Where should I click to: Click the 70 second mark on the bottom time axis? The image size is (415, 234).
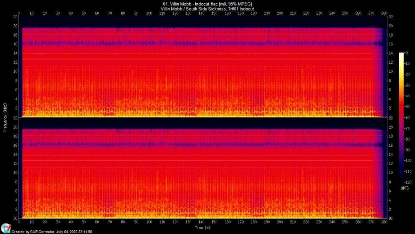click(x=110, y=223)
